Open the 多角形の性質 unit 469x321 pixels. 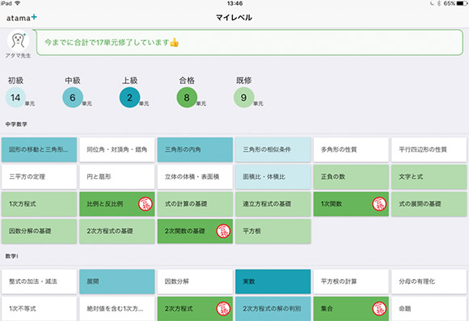351,150
